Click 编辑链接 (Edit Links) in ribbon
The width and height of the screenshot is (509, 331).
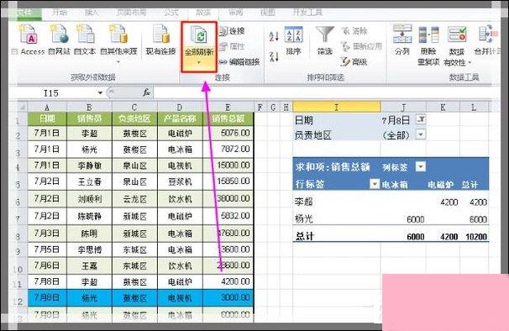(239, 61)
